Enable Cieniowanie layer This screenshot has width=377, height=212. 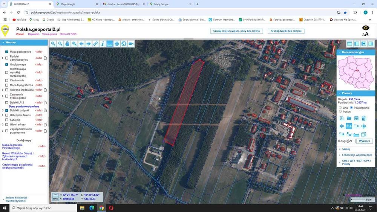pyautogui.click(x=6, y=81)
